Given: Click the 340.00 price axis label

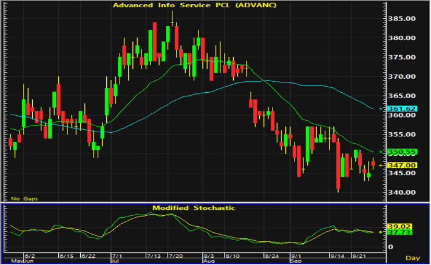Looking at the screenshot, I should pyautogui.click(x=402, y=192).
